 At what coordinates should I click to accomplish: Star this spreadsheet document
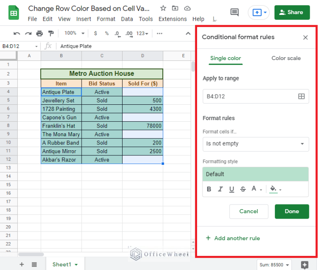coord(163,8)
